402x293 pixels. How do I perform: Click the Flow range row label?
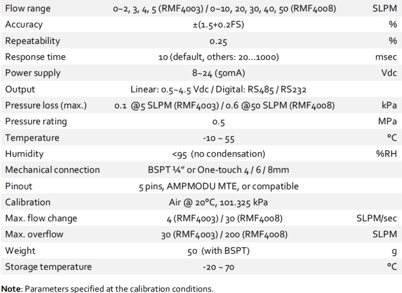point(28,8)
